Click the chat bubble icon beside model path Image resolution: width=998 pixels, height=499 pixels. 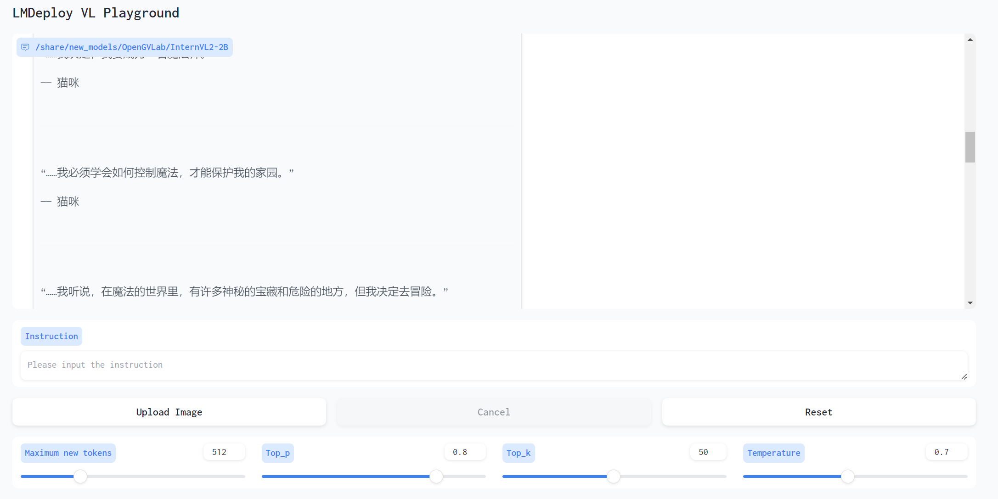(25, 47)
